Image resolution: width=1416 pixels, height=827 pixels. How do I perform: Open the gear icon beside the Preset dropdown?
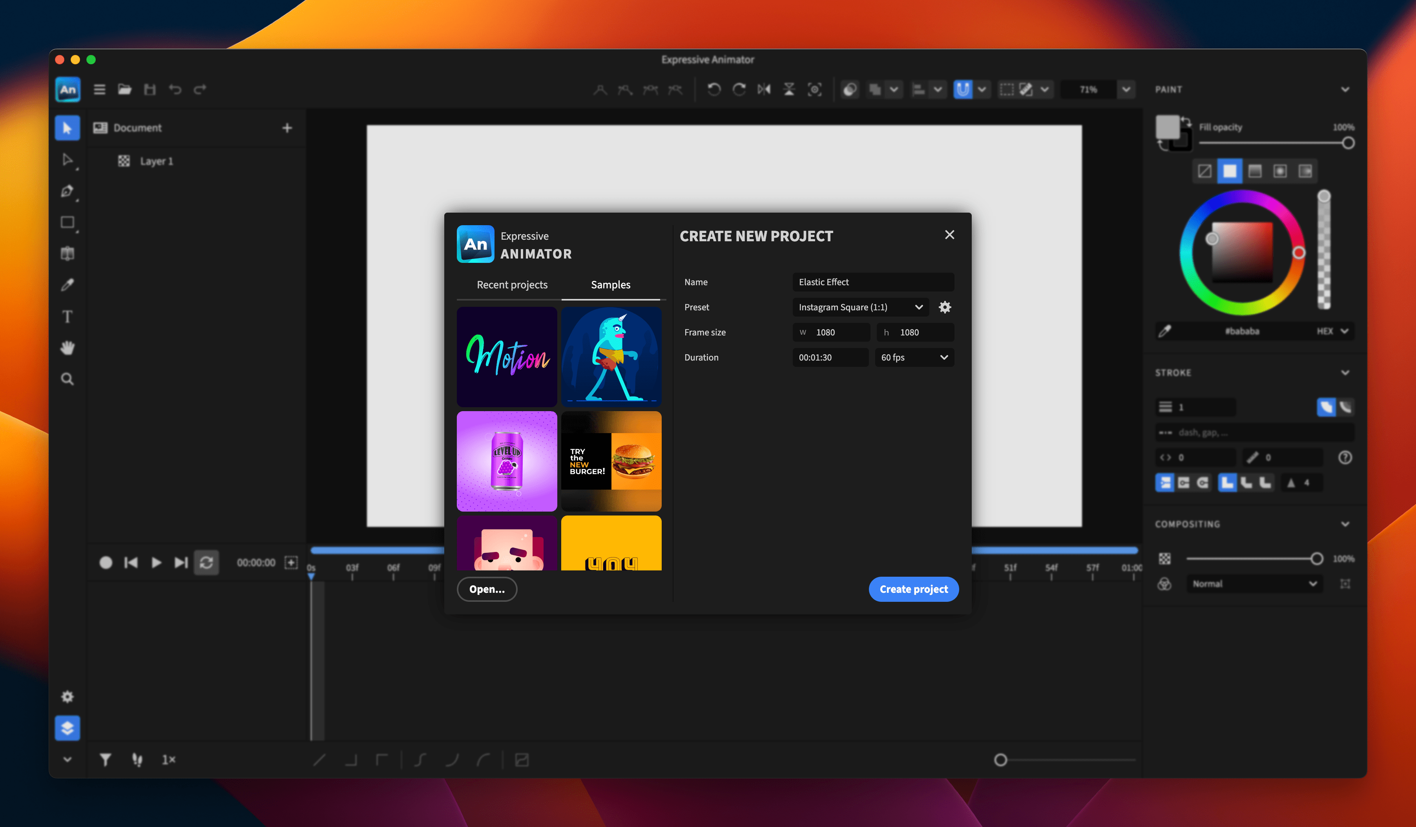[945, 307]
